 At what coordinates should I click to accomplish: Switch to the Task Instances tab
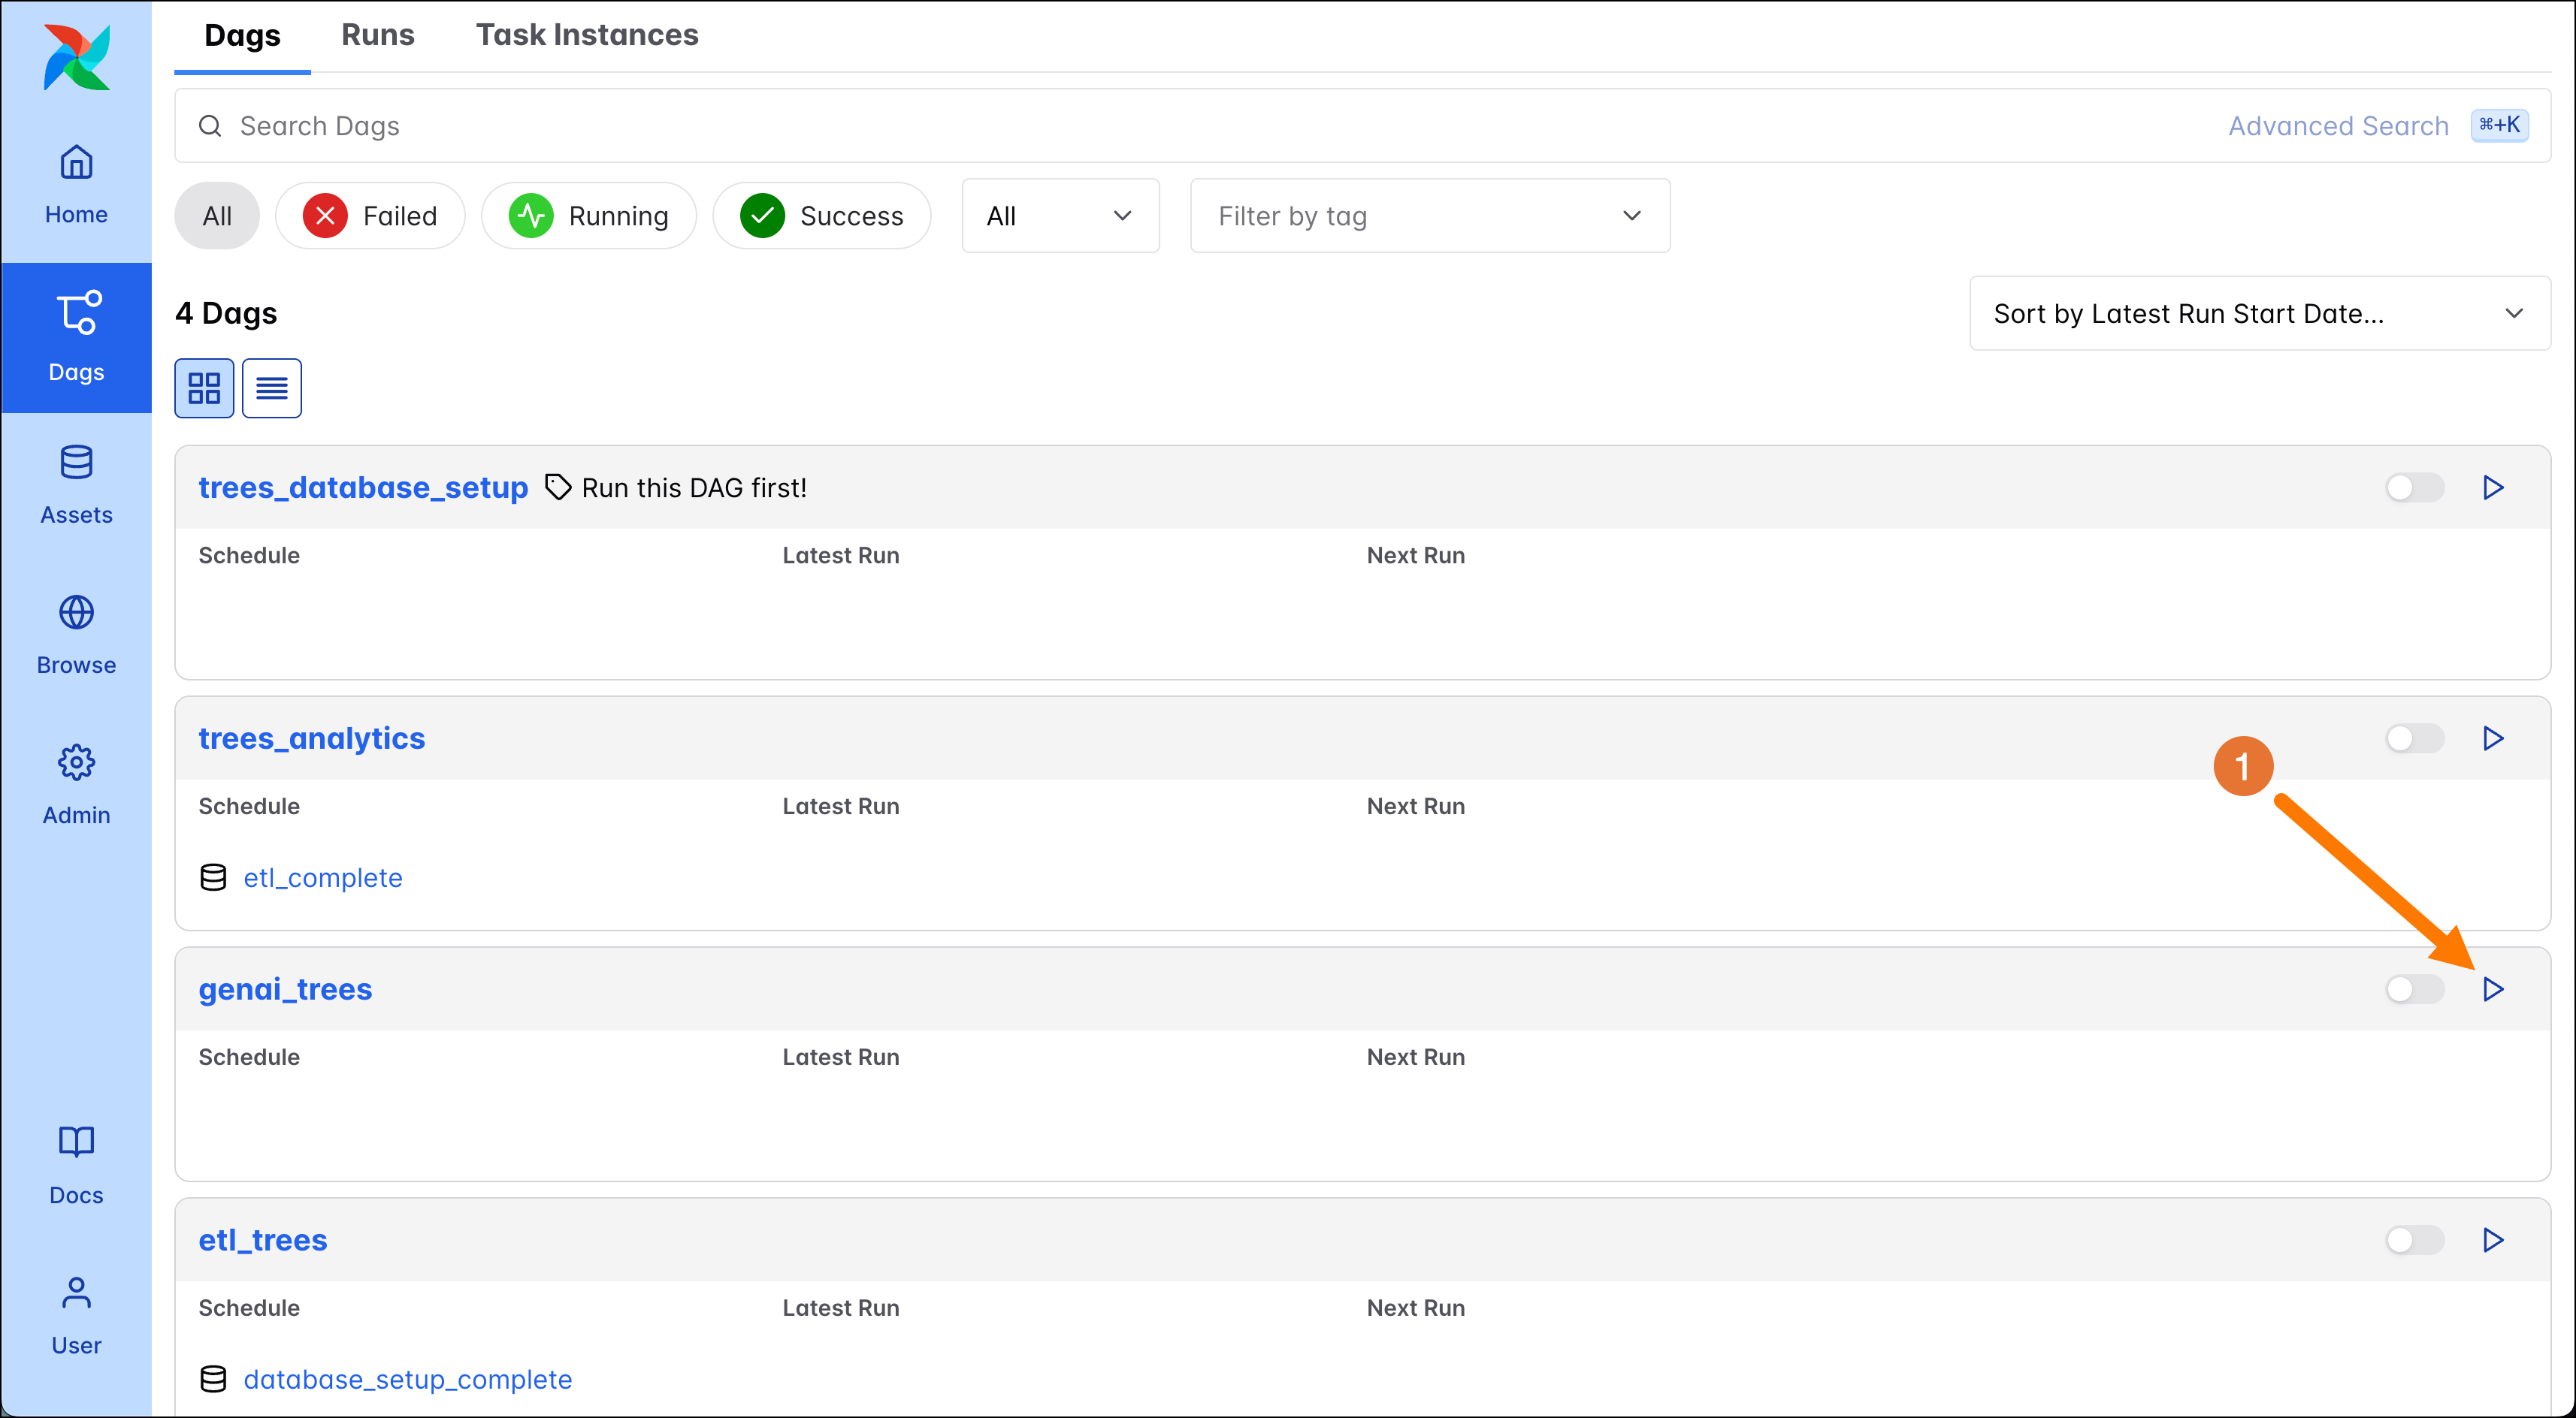tap(587, 35)
